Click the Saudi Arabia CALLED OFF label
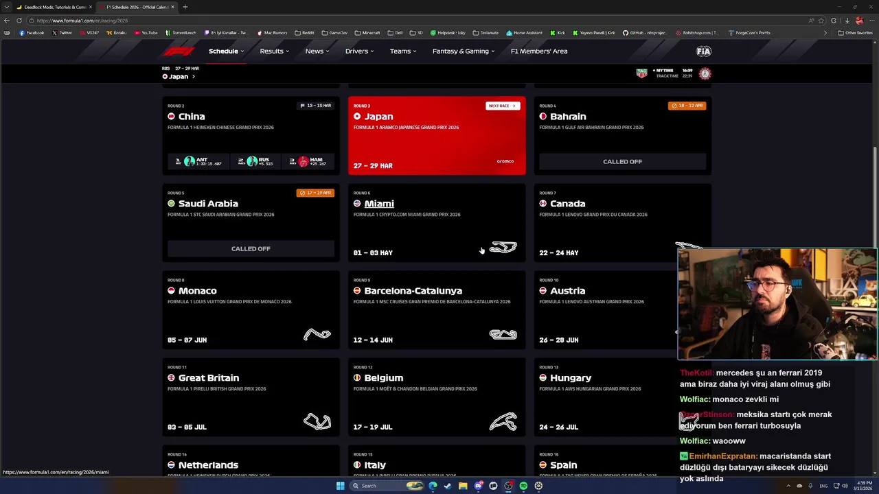Image resolution: width=879 pixels, height=494 pixels. (251, 248)
